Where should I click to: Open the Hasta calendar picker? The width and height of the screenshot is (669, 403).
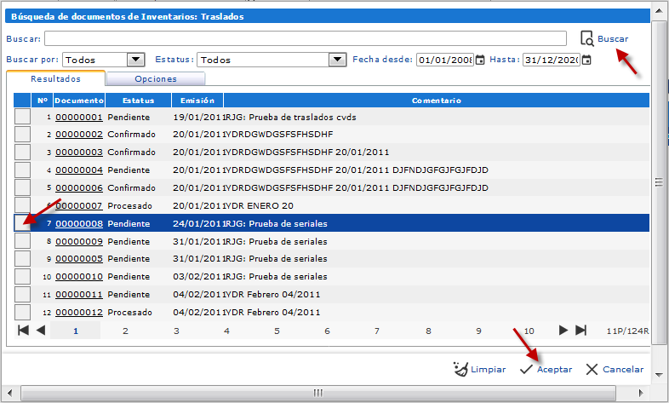click(x=587, y=60)
